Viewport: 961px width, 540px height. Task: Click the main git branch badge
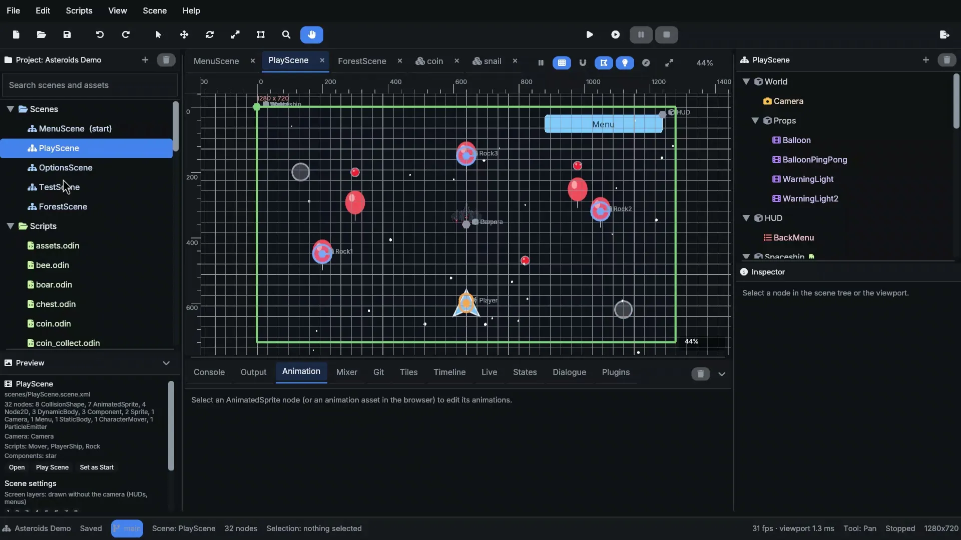click(x=127, y=528)
